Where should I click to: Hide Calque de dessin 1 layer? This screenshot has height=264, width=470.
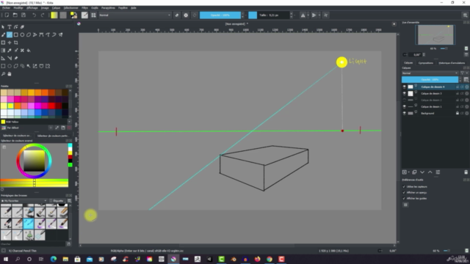click(x=405, y=106)
